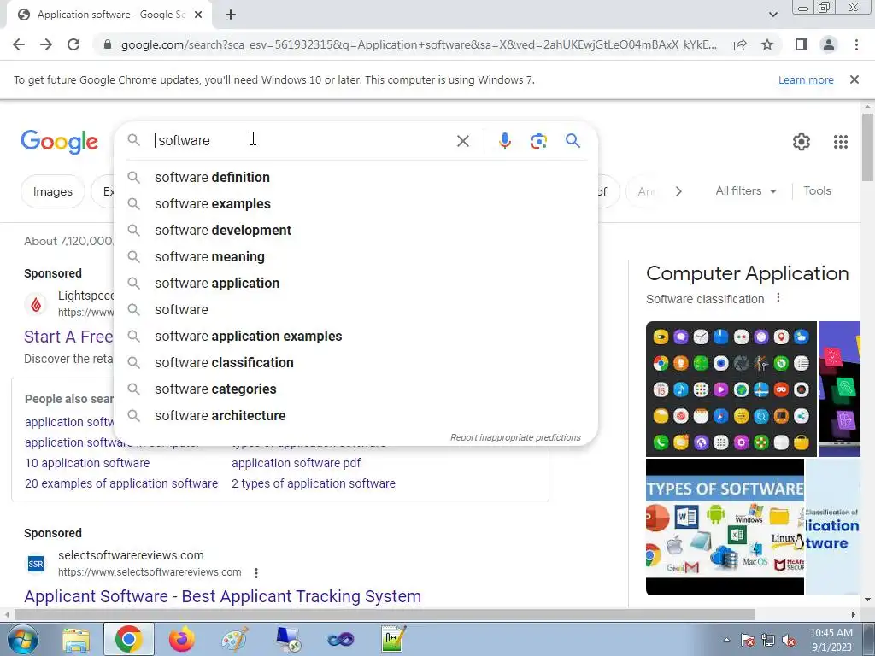
Task: Search by image with Google Lens
Action: pos(538,141)
